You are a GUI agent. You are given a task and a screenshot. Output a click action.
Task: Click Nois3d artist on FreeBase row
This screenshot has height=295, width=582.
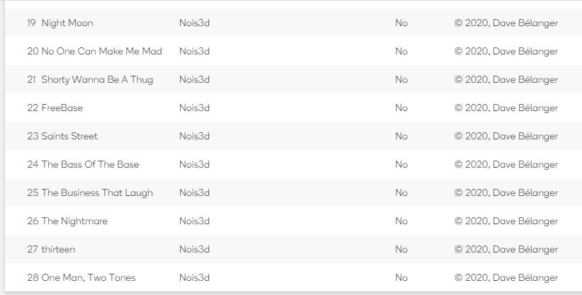coord(194,108)
